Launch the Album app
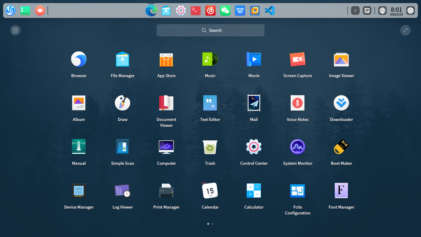 point(79,103)
